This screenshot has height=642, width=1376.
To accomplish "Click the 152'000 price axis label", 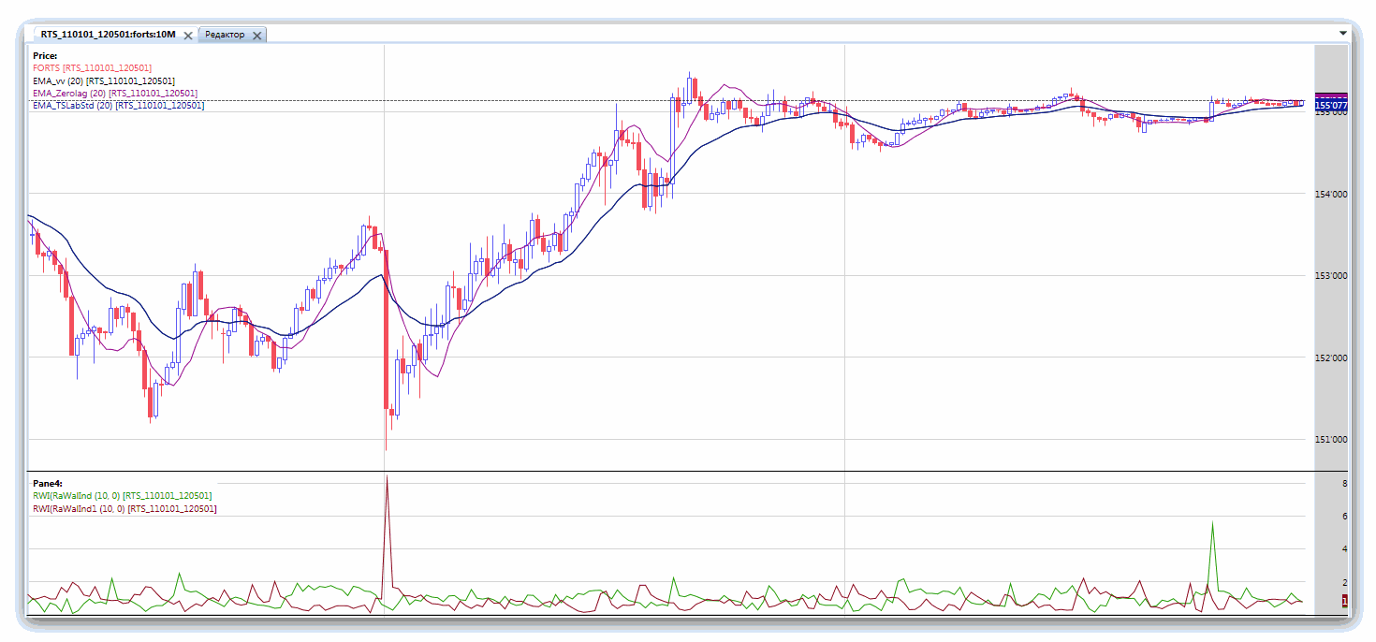I will 1332,357.
